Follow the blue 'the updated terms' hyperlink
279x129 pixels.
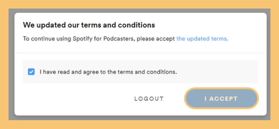tap(202, 39)
